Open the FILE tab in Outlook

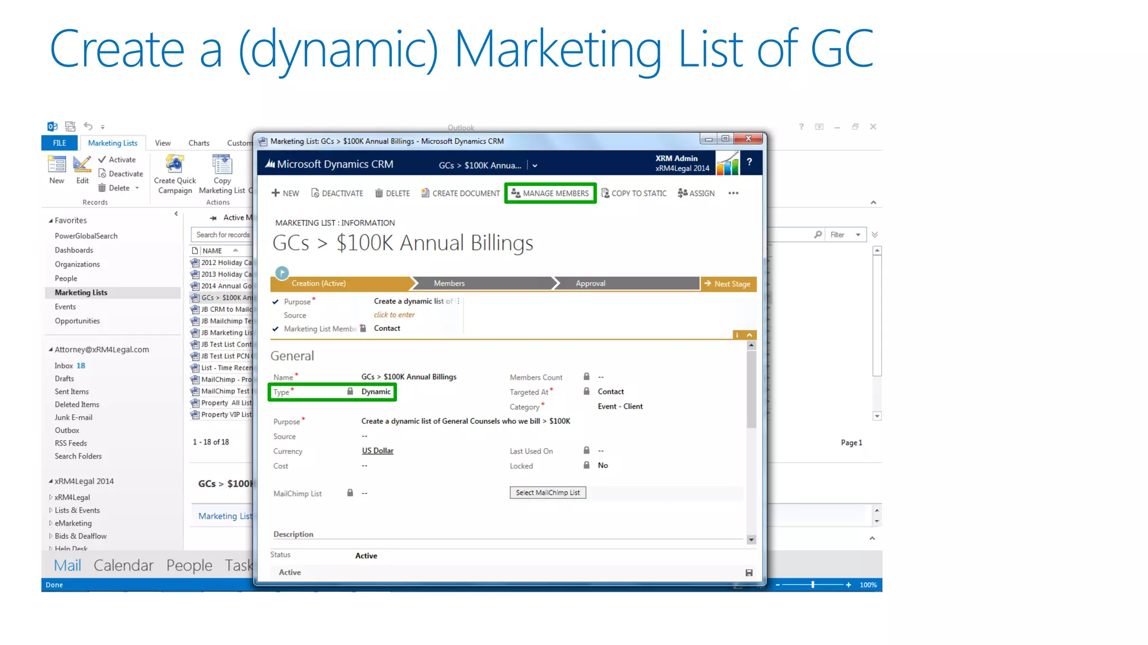59,143
